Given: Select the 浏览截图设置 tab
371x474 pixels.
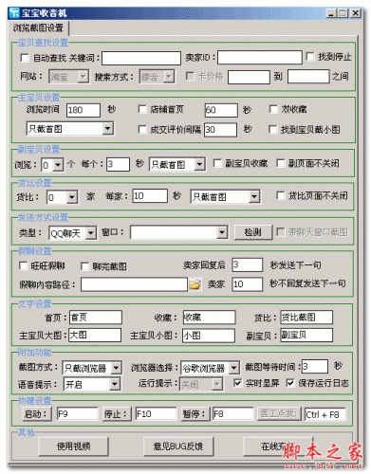Looking at the screenshot, I should tap(38, 27).
